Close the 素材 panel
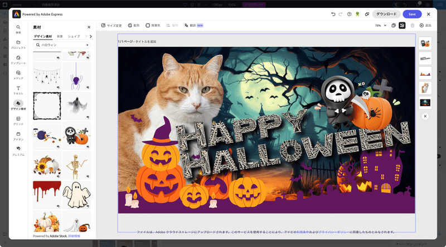Viewport: 446px width, 247px height. (x=89, y=27)
